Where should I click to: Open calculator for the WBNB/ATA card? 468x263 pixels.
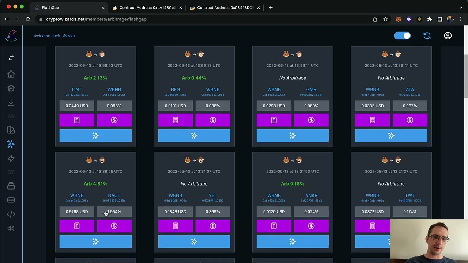[x=373, y=120]
